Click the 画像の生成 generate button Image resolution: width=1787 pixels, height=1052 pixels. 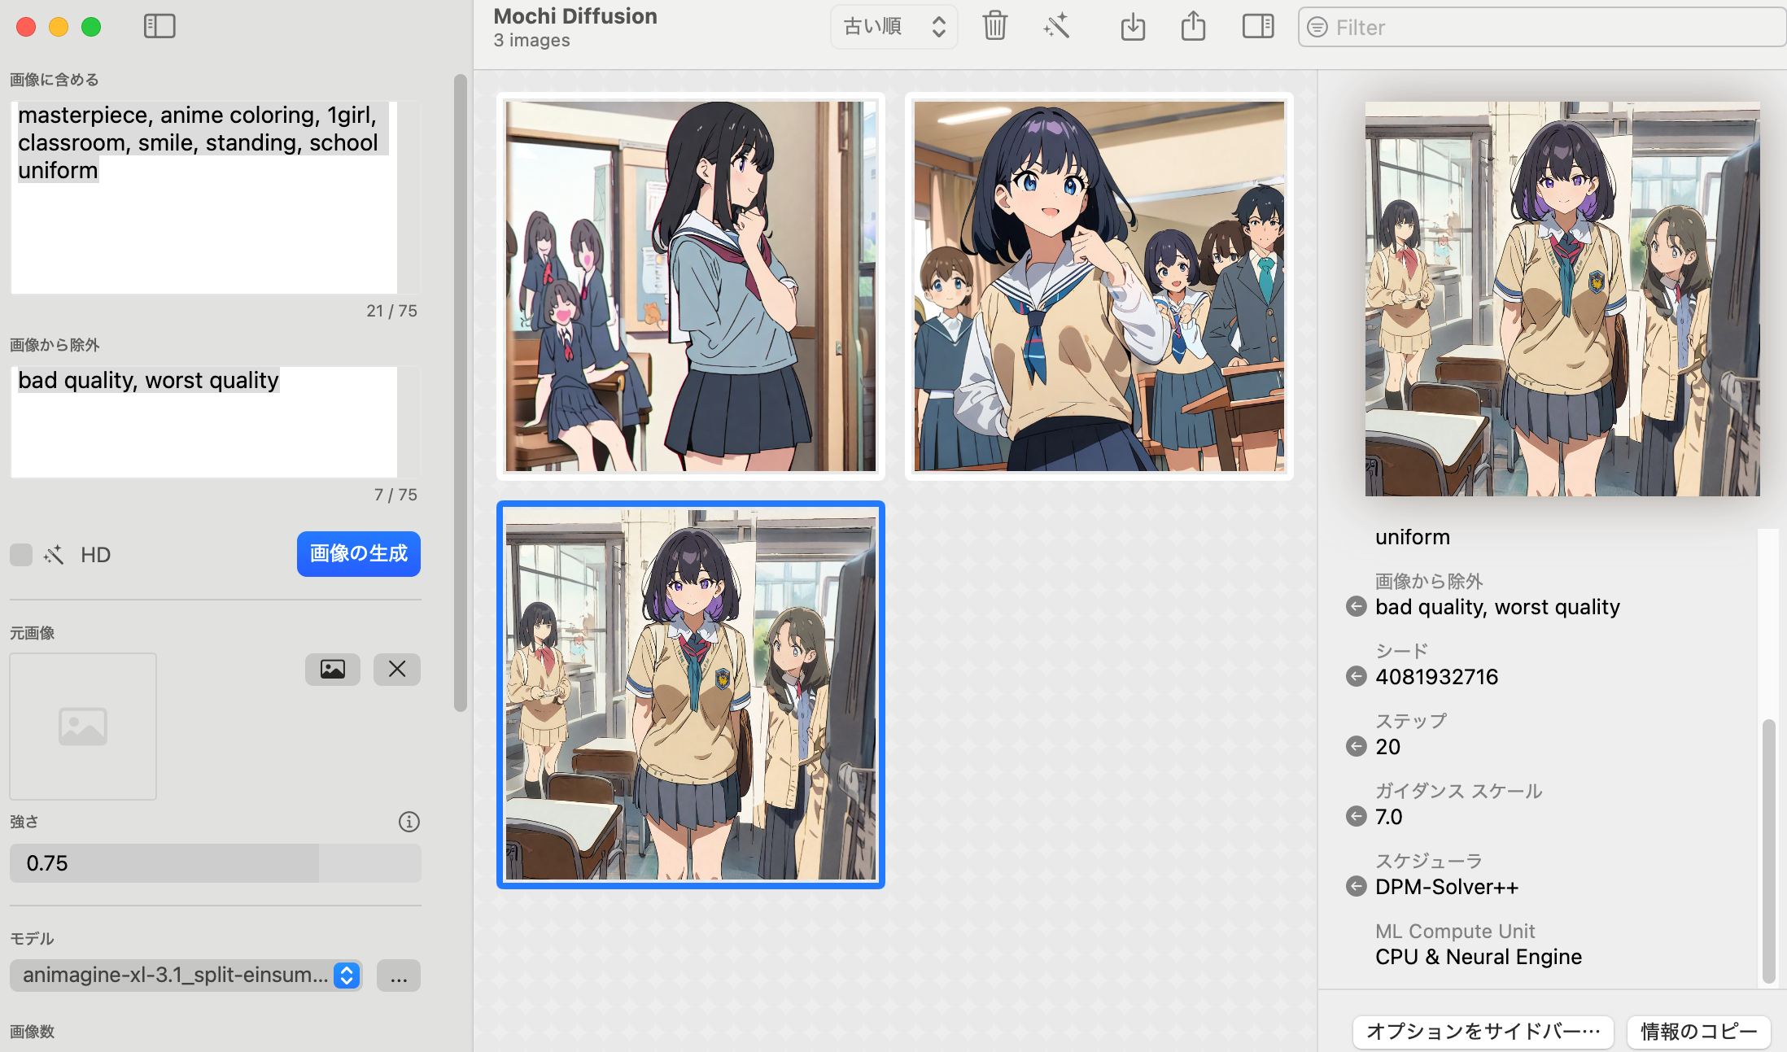358,553
